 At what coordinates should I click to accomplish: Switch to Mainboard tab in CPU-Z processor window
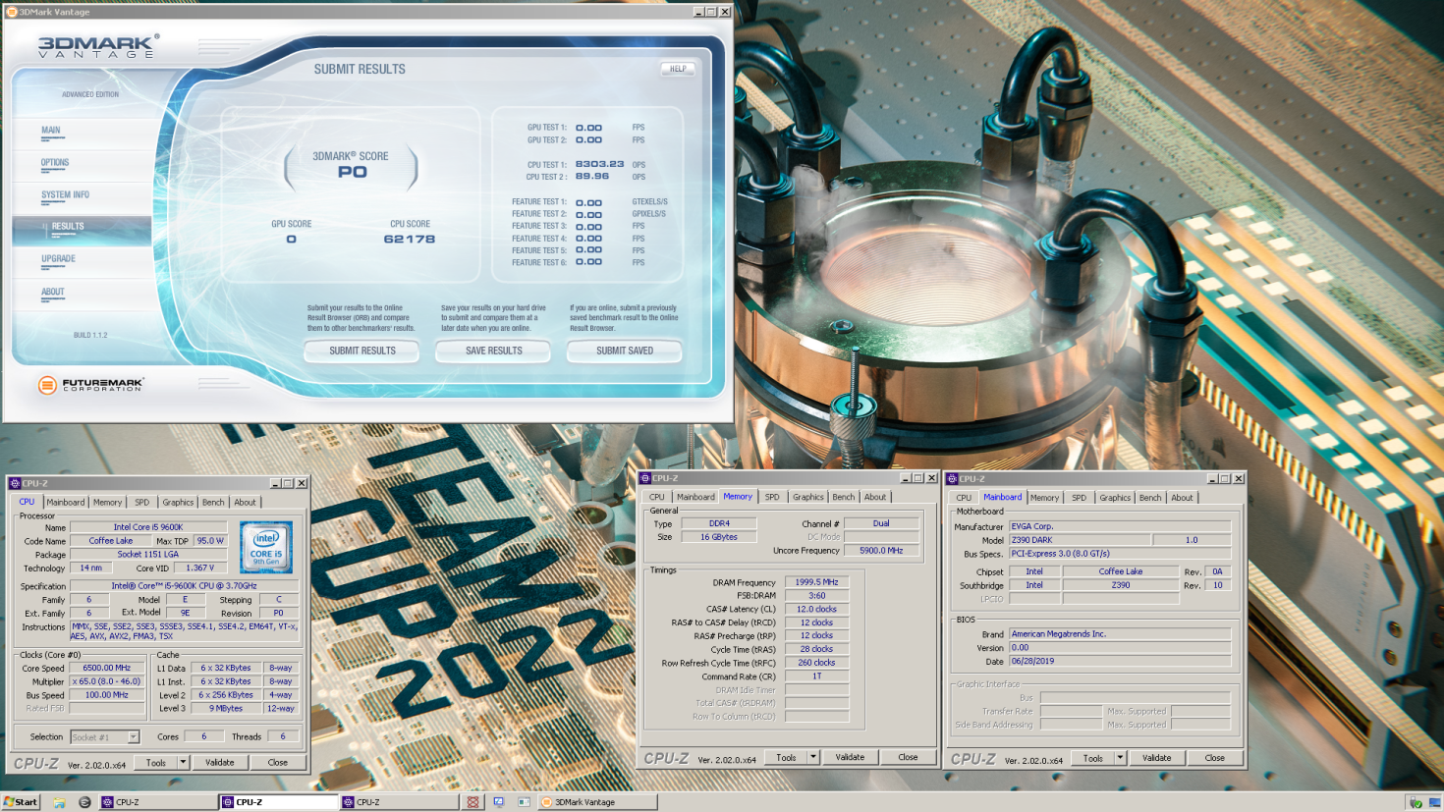click(66, 502)
